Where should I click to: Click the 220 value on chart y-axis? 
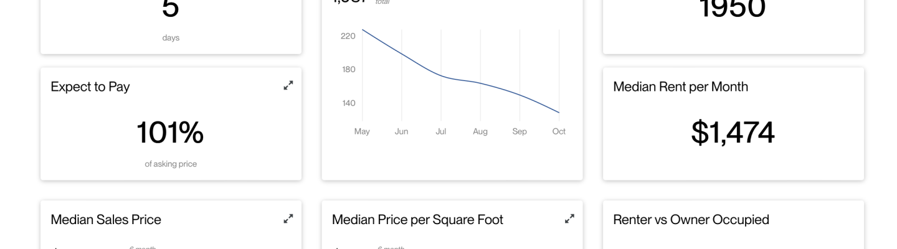pos(348,35)
